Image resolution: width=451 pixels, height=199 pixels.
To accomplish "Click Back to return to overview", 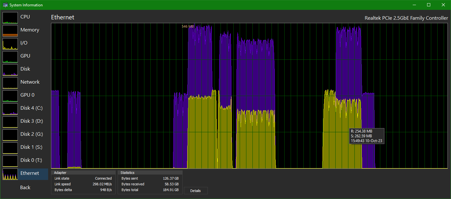I will click(25, 187).
